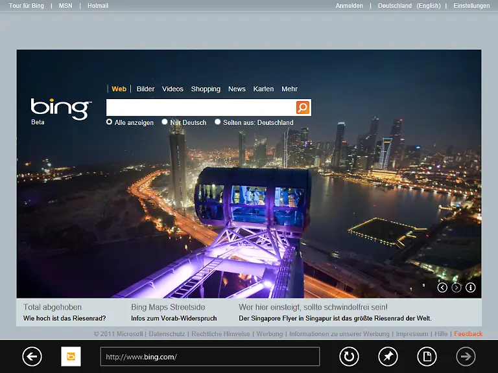
Task: Focus the address bar with bing.com URL
Action: point(210,357)
